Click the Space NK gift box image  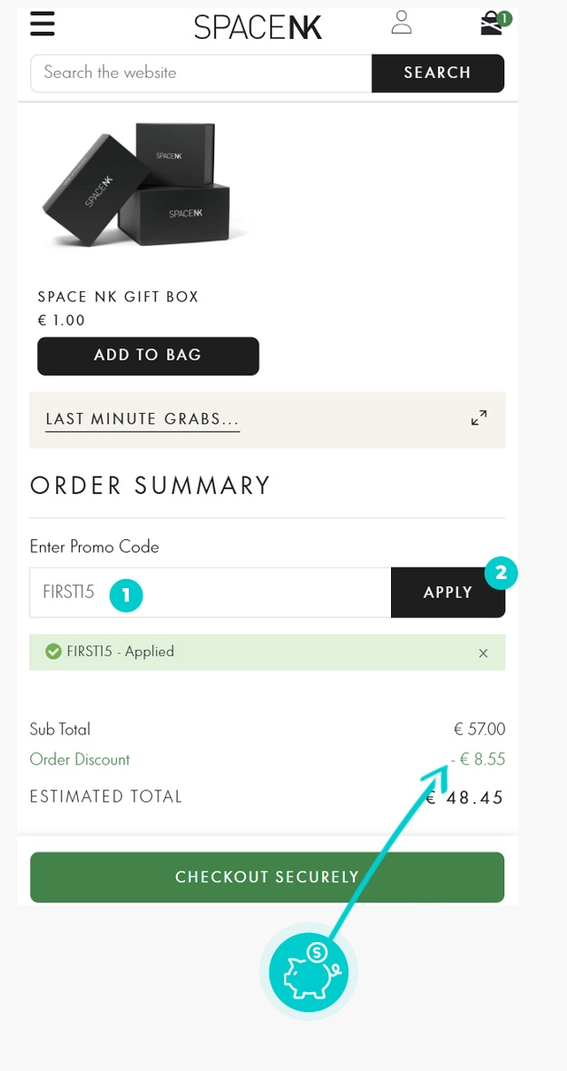click(136, 186)
